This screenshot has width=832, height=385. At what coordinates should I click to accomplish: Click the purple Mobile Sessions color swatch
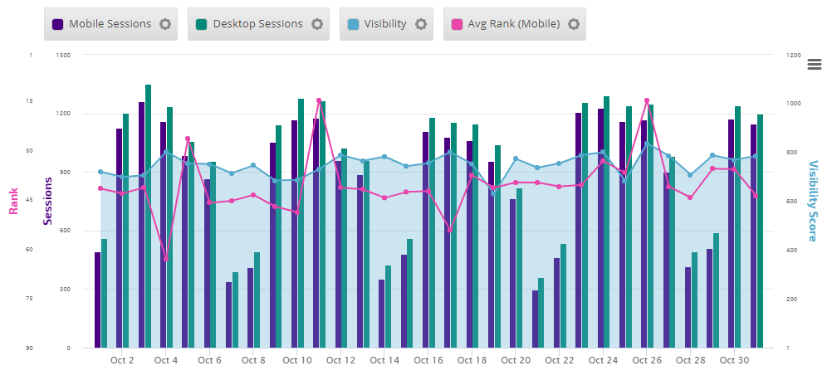pyautogui.click(x=57, y=24)
